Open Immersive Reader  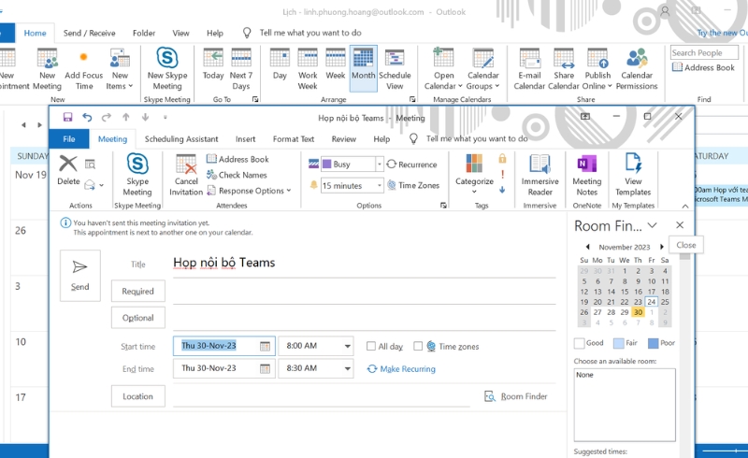click(x=540, y=175)
